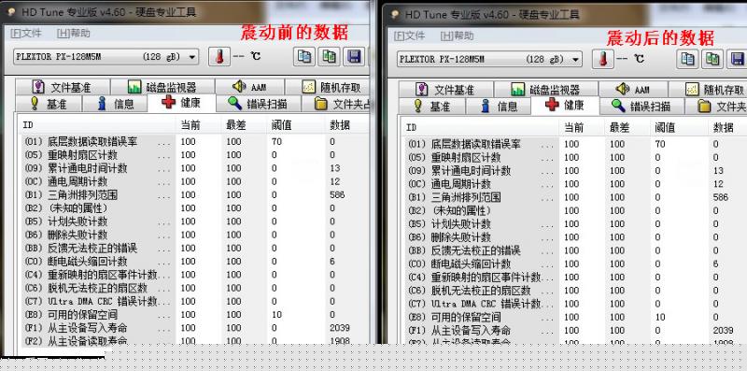Open 文件 menu in left window
The image size is (747, 371).
[26, 34]
